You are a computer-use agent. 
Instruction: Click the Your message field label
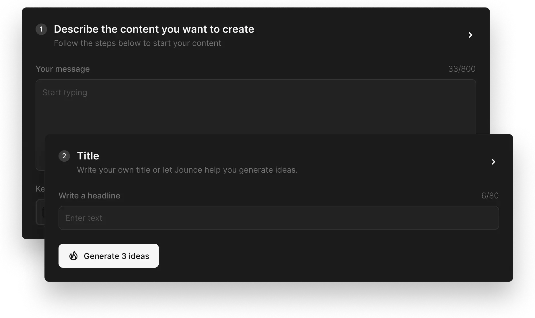pos(63,69)
